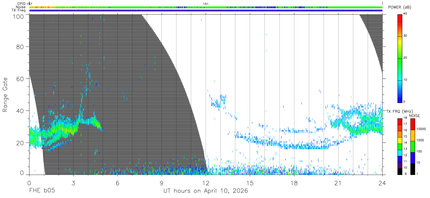430x198 pixels.
Task: Click the 20 tick on the Range Gate axis
Action: click(x=20, y=143)
